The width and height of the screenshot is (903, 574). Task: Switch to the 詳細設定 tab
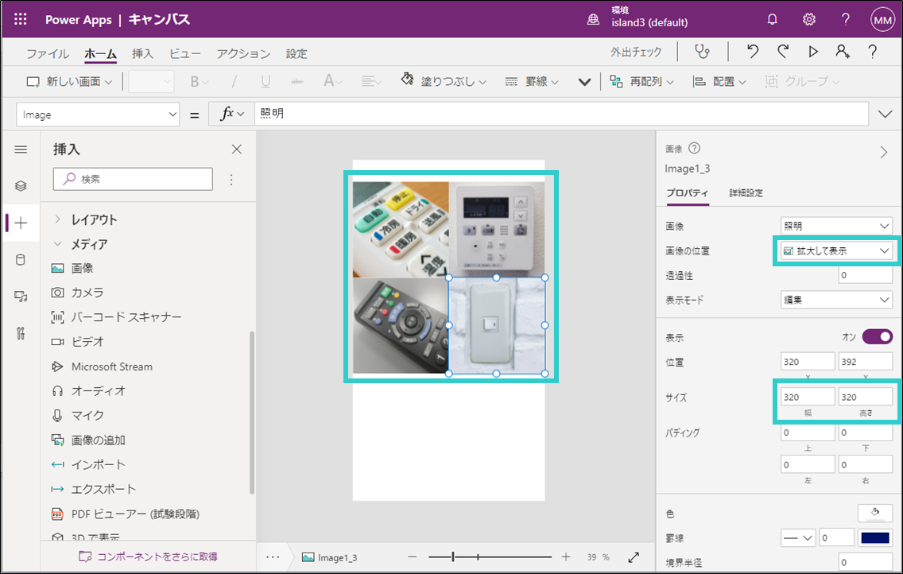point(746,193)
